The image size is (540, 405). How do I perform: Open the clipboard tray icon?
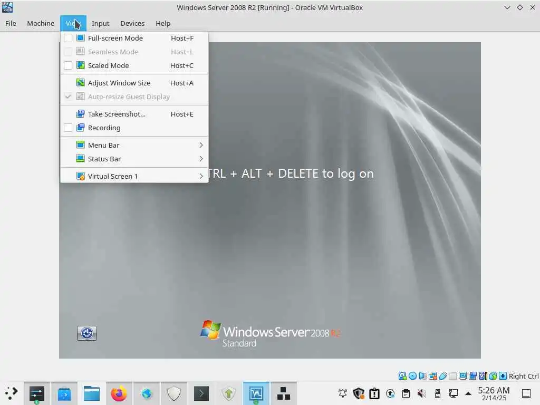click(x=406, y=393)
